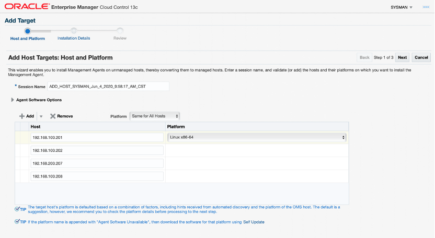
Task: Select the row handle for 192.168.100.201
Action: click(x=17, y=137)
